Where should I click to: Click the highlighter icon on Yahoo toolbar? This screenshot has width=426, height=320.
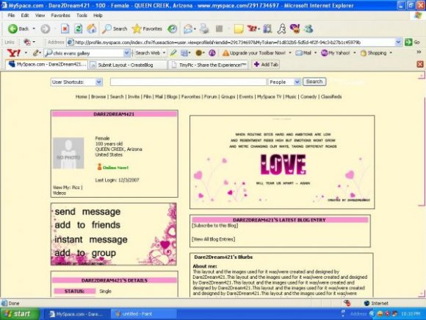[173, 53]
